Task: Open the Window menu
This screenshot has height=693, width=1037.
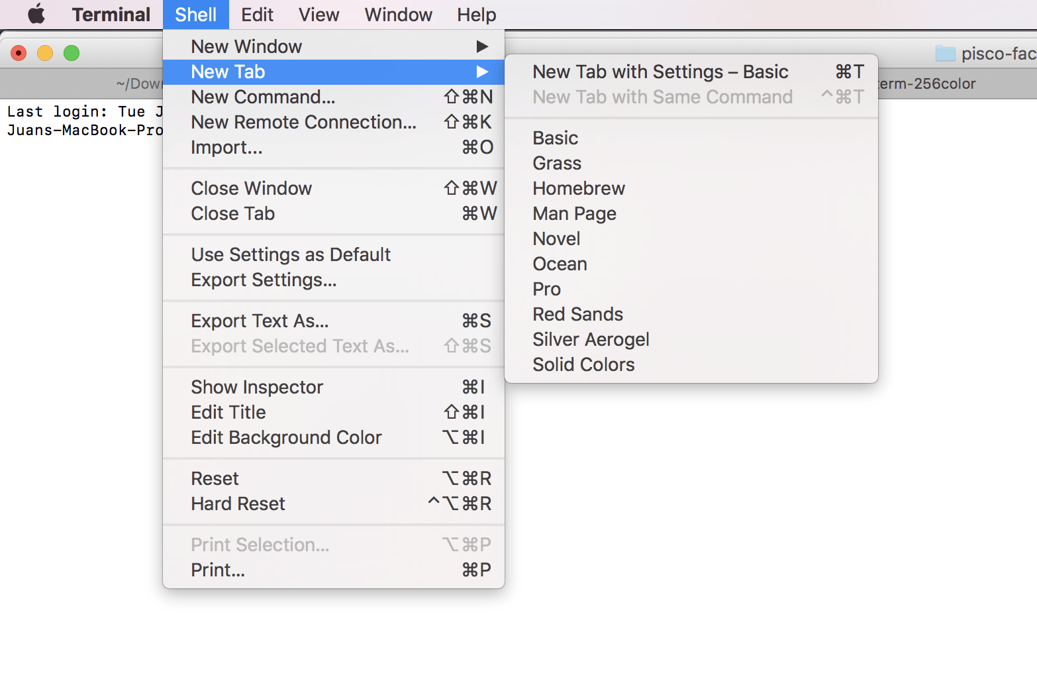Action: 398,15
